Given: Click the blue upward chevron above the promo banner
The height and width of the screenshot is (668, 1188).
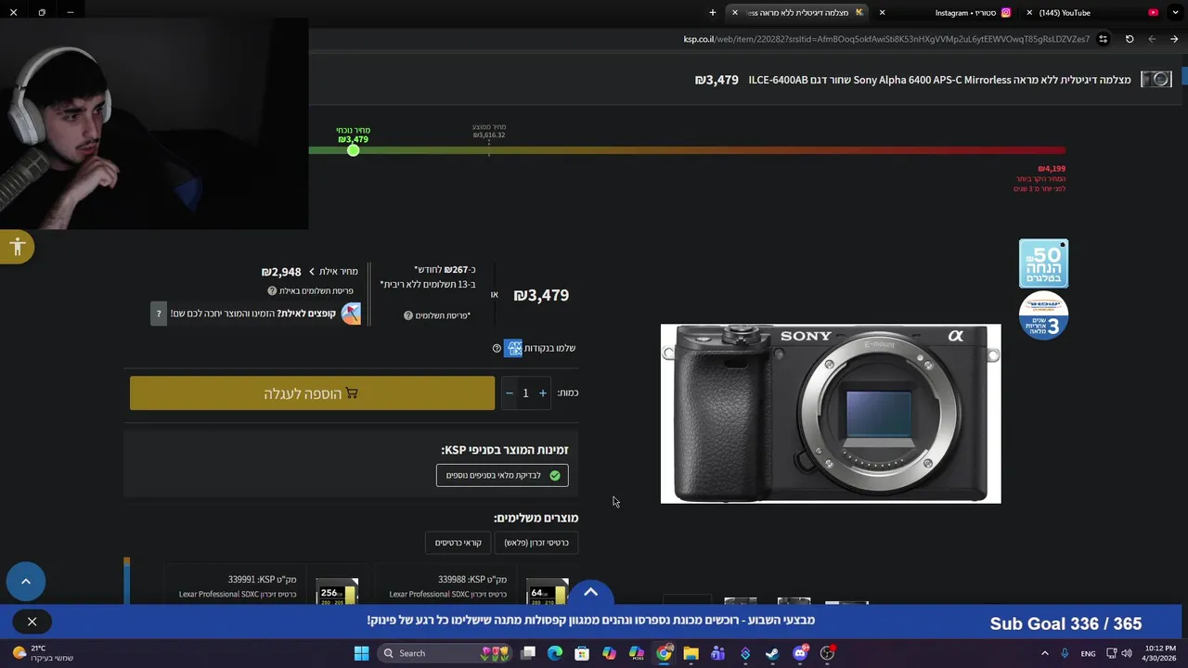Looking at the screenshot, I should [x=590, y=593].
